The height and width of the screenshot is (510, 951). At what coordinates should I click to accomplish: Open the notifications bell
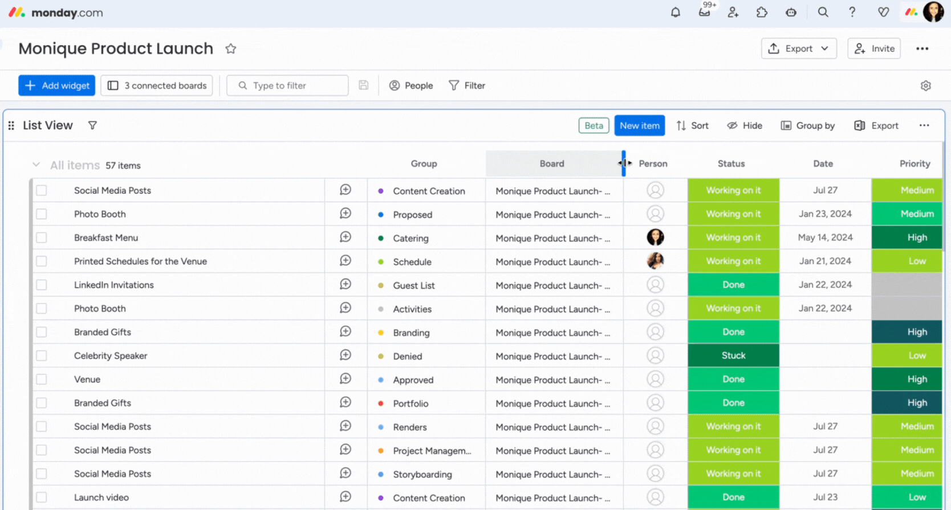pos(676,13)
